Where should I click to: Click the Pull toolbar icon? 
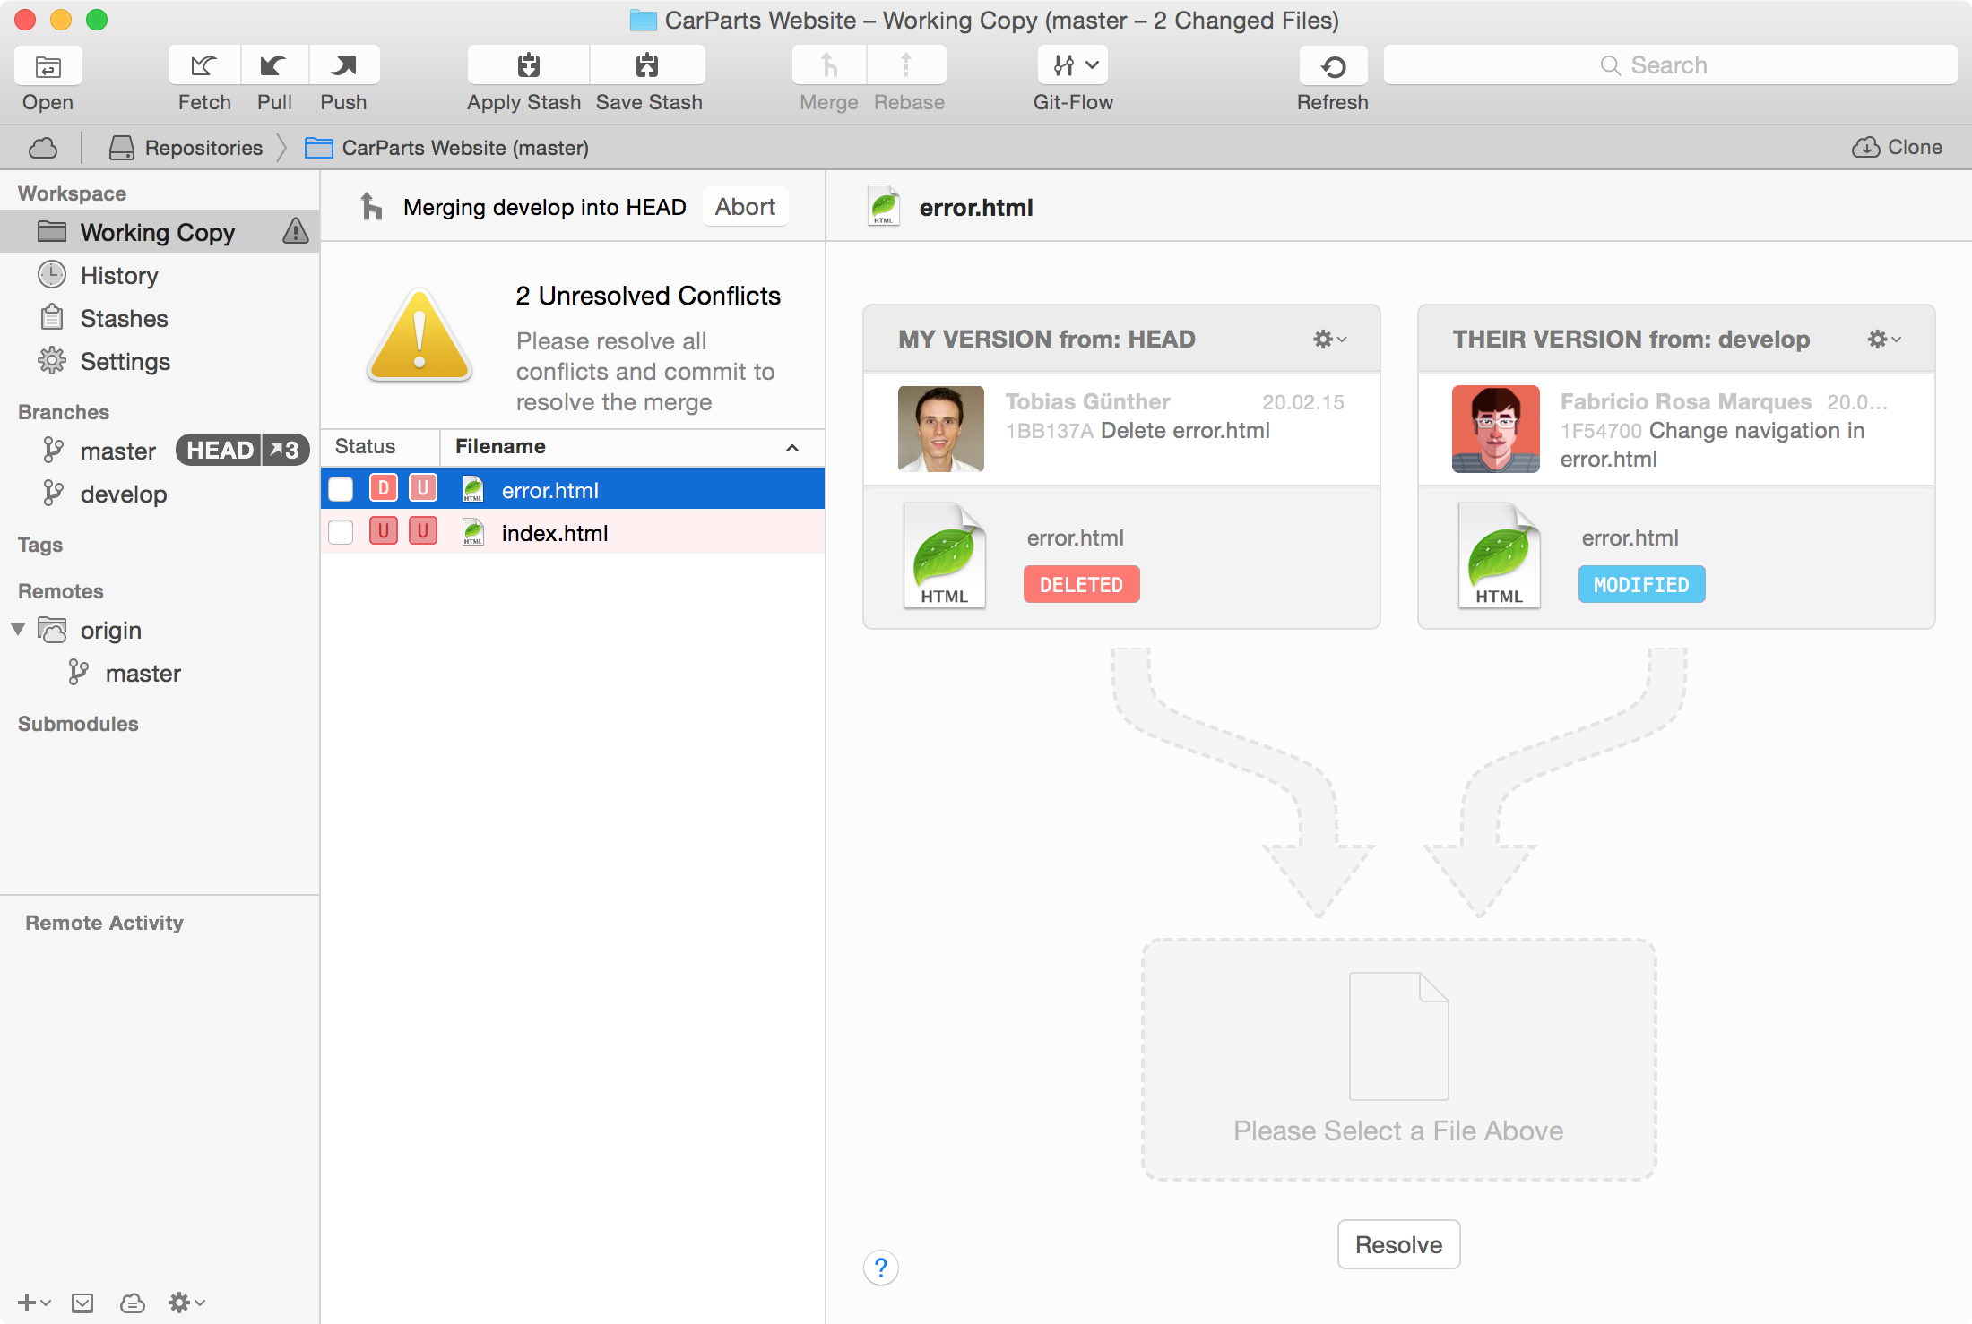tap(274, 65)
